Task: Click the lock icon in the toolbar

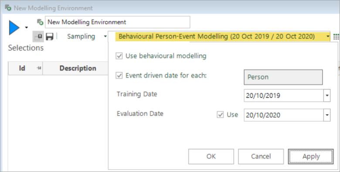Action: [x=38, y=36]
